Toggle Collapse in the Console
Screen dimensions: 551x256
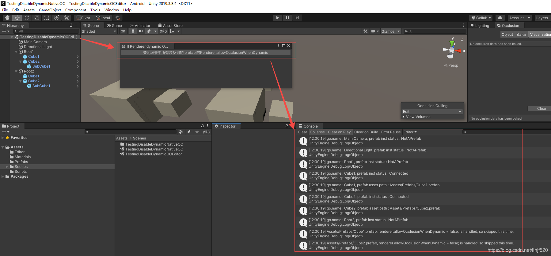point(317,132)
